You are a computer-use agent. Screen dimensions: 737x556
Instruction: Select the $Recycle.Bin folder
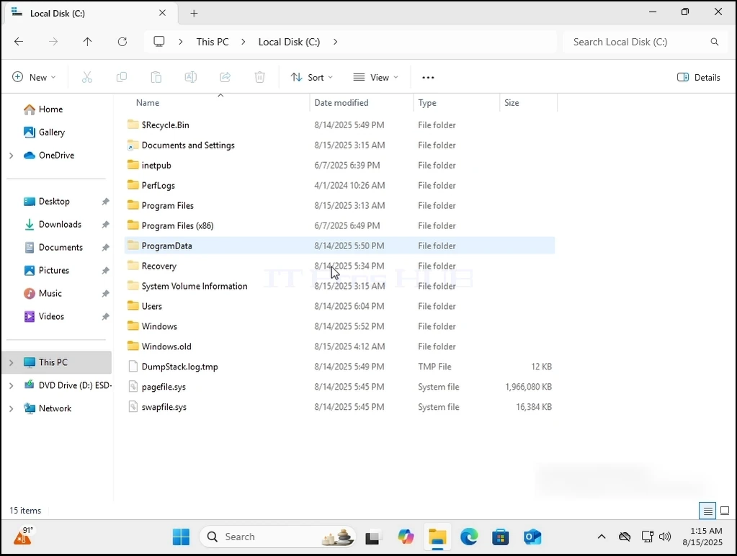pos(340,125)
